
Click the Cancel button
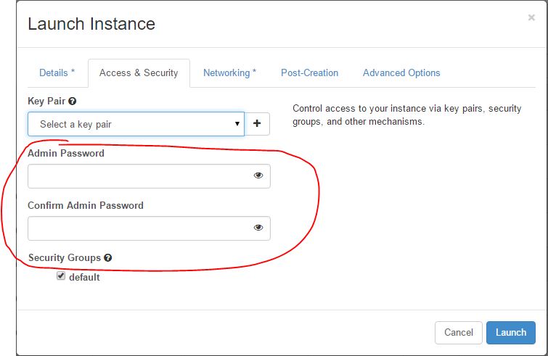coord(459,333)
